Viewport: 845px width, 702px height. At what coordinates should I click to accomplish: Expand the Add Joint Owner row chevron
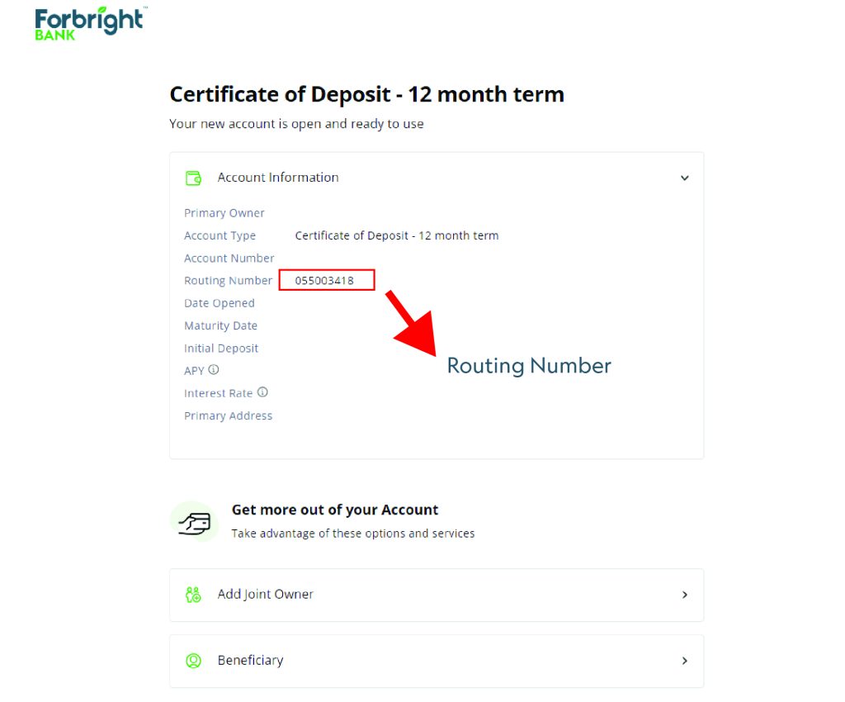684,594
